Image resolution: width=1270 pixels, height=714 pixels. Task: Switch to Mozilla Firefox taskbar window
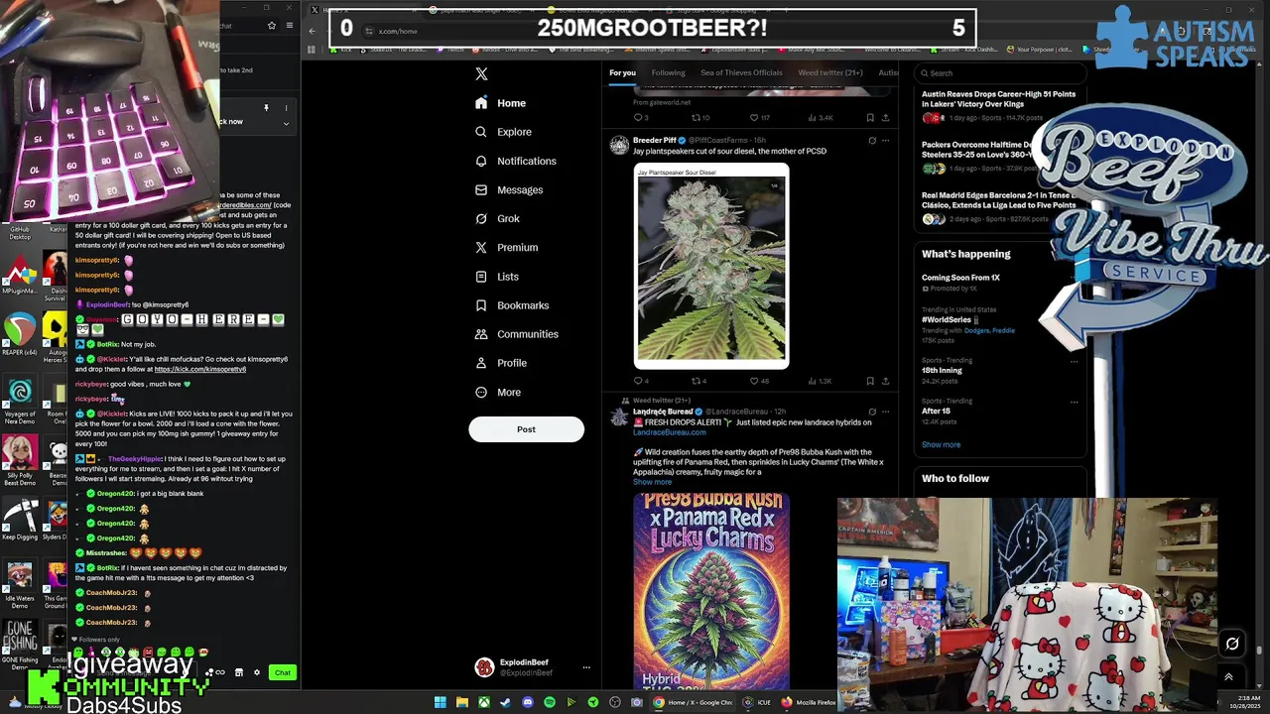(x=809, y=702)
